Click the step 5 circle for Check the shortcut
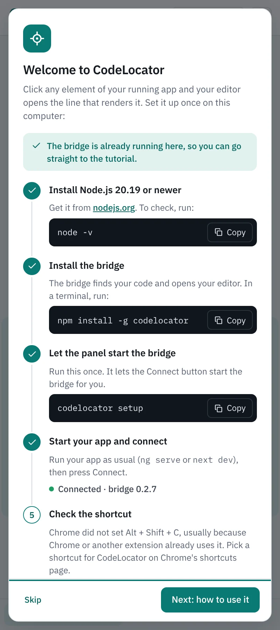 click(32, 515)
